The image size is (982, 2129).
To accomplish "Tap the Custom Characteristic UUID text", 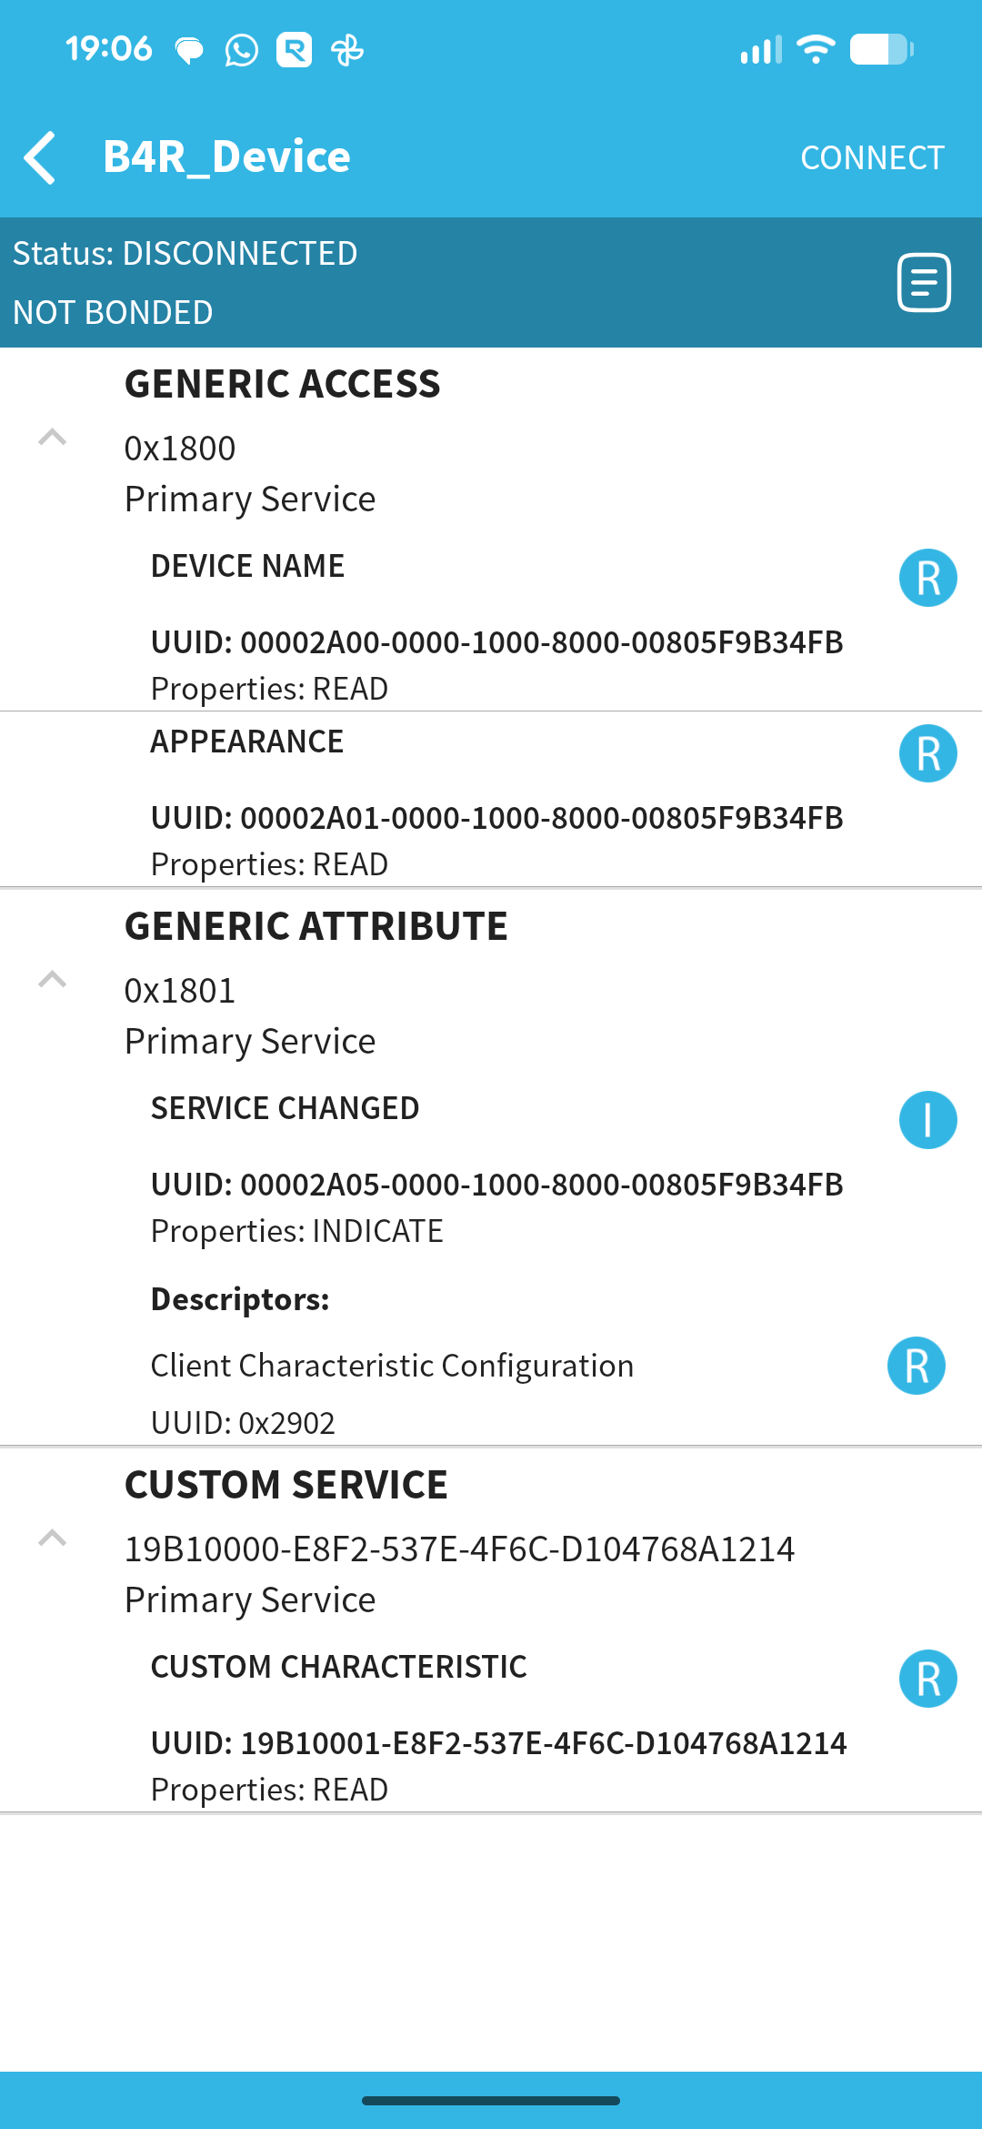I will [x=498, y=1743].
